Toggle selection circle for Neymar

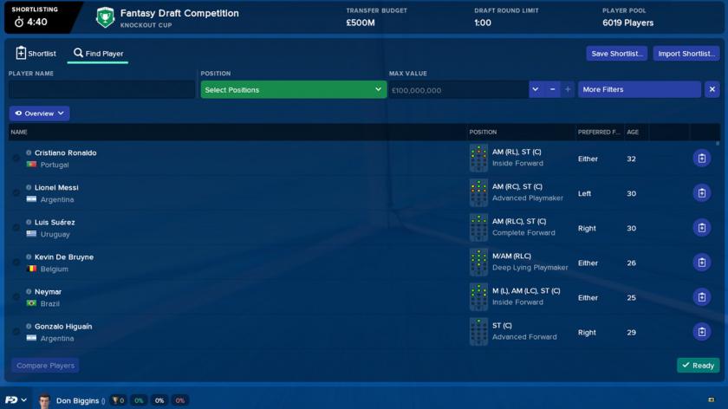point(16,297)
